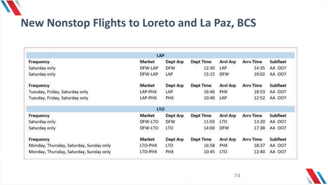The width and height of the screenshot is (328, 185).
Task: Click the first Frequency column header under LAP
Action: [39, 62]
